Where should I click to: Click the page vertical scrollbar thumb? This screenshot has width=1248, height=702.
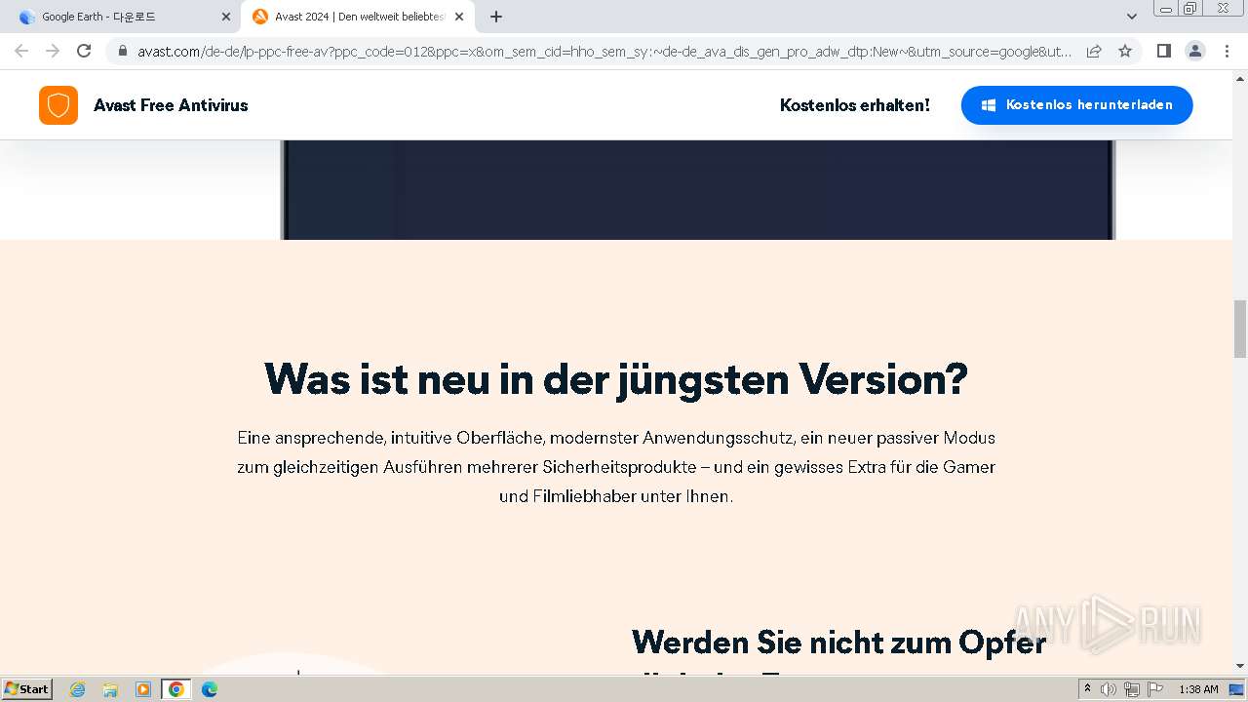pyautogui.click(x=1240, y=330)
